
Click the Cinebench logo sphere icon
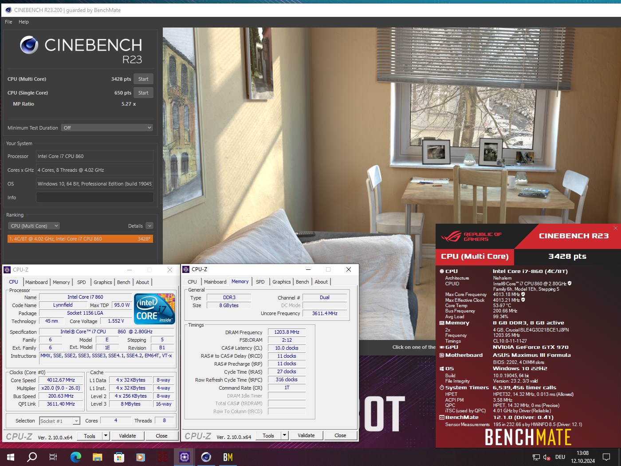pos(29,45)
